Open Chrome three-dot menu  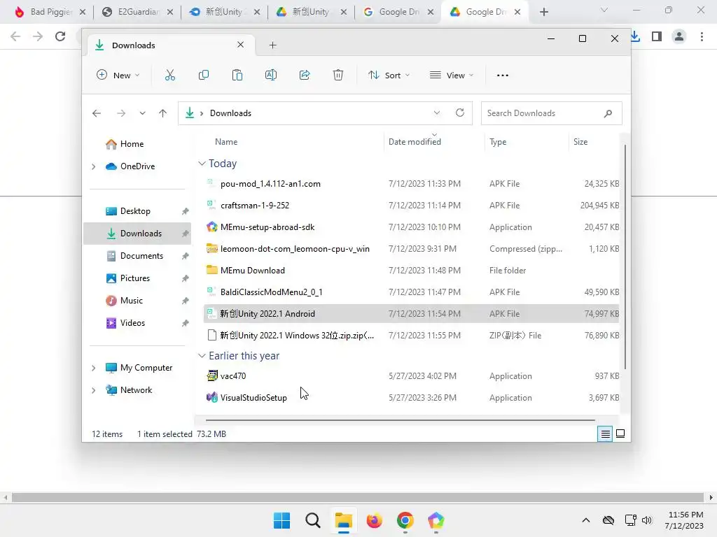tap(702, 36)
